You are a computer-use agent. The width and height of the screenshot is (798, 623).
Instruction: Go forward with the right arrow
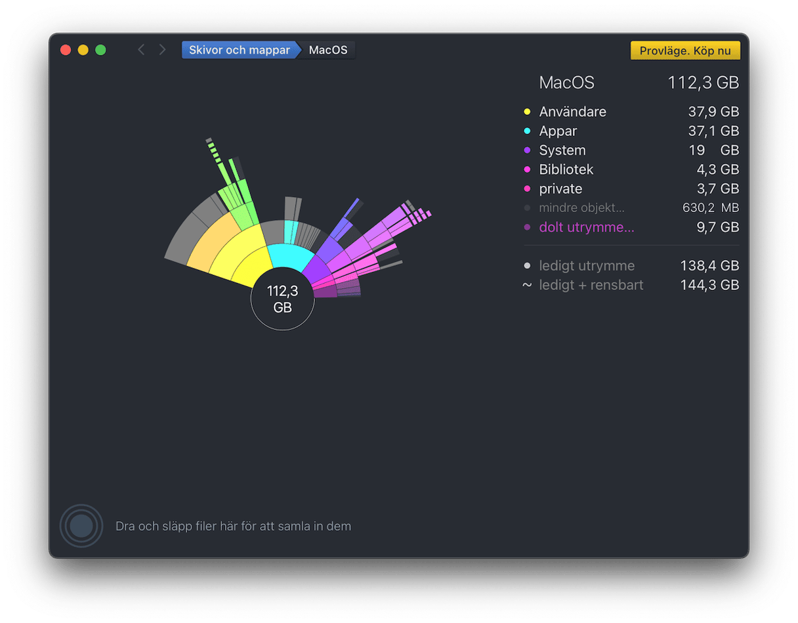(x=162, y=50)
